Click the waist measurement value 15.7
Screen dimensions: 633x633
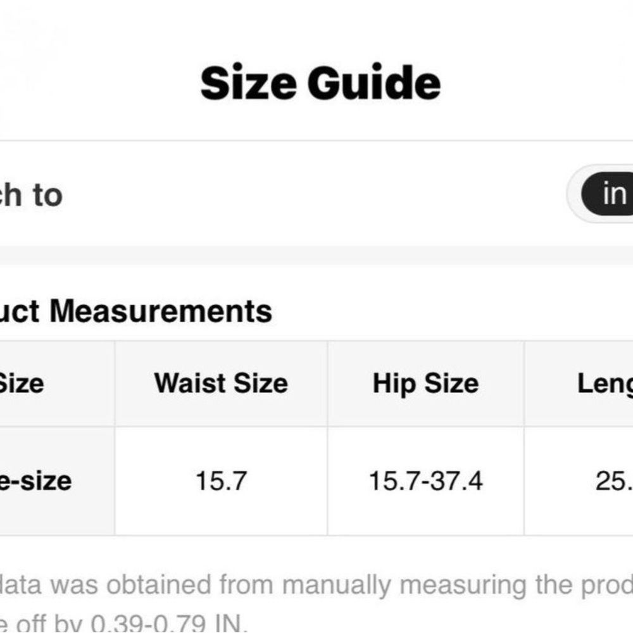[221, 481]
